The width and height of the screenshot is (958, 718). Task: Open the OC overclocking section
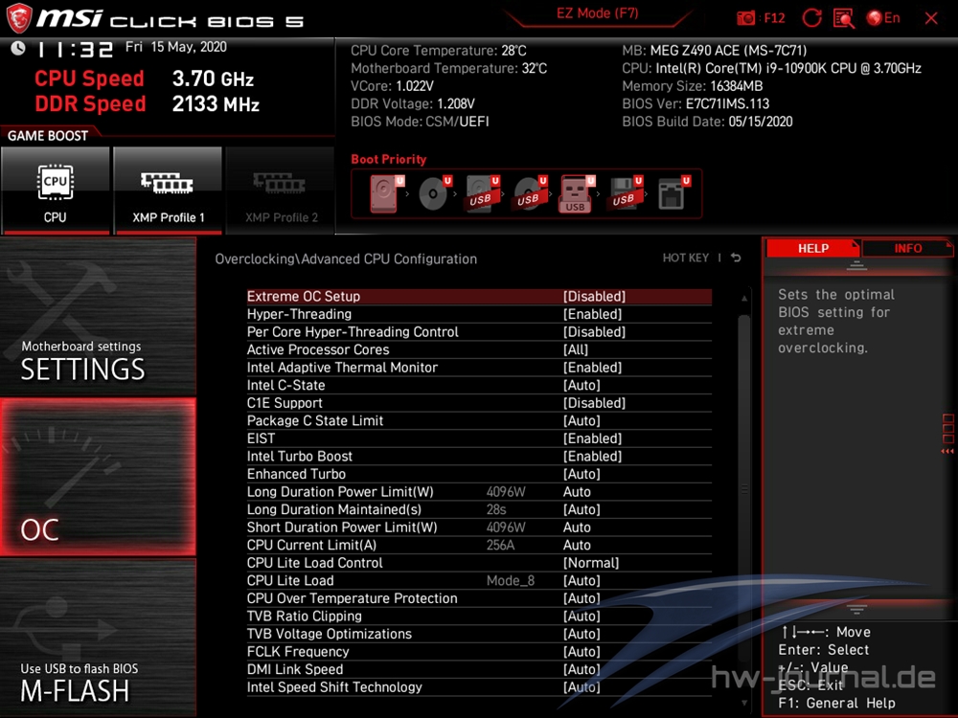tap(98, 477)
